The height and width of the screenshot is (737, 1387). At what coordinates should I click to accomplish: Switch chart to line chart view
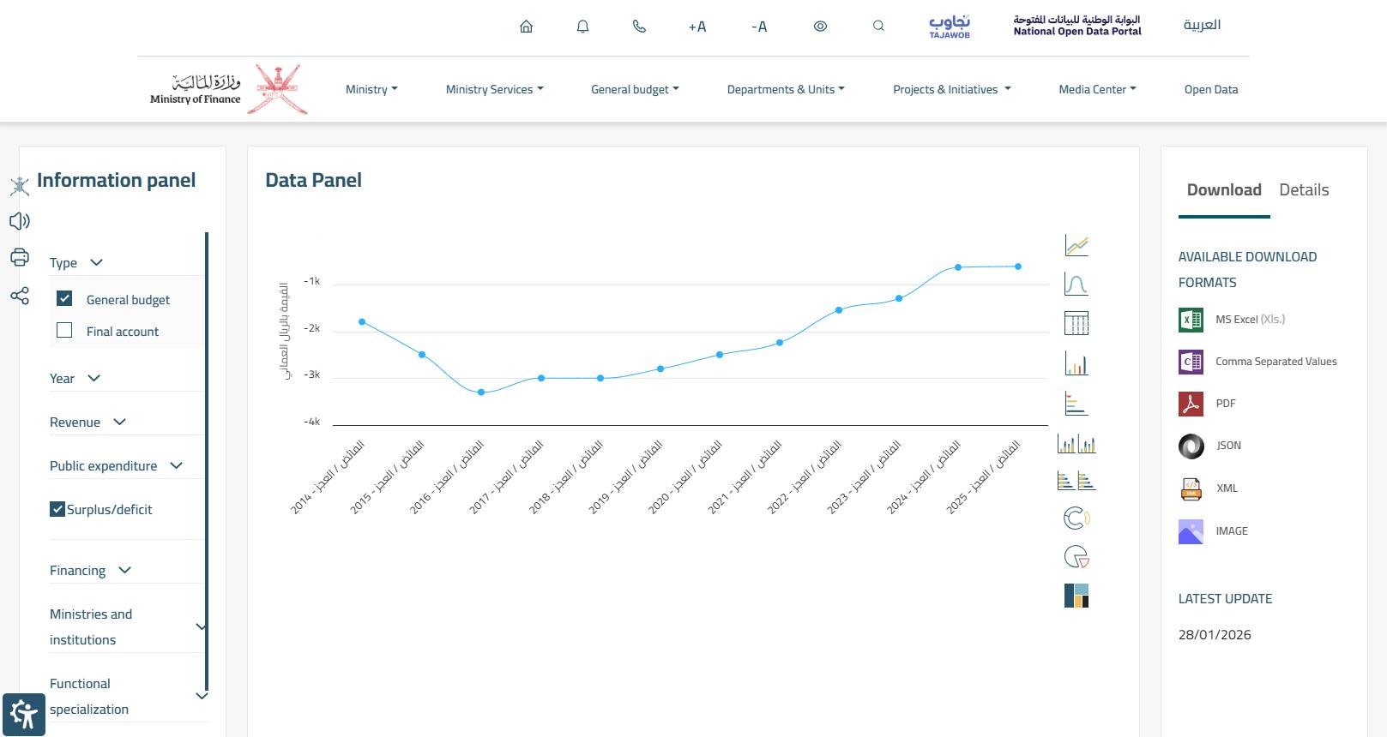pyautogui.click(x=1076, y=246)
